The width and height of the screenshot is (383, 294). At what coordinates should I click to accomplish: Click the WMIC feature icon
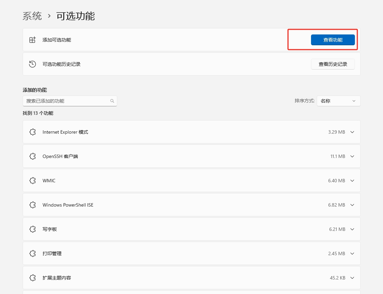32,181
